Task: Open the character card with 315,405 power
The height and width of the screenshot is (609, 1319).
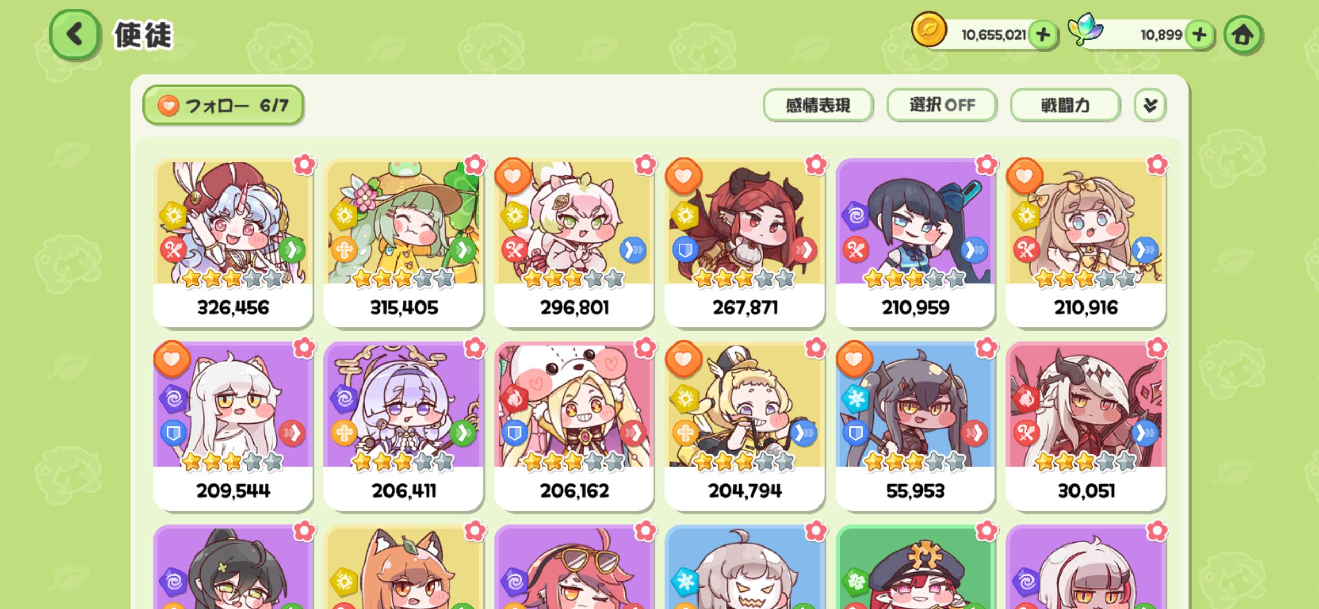Action: point(403,243)
